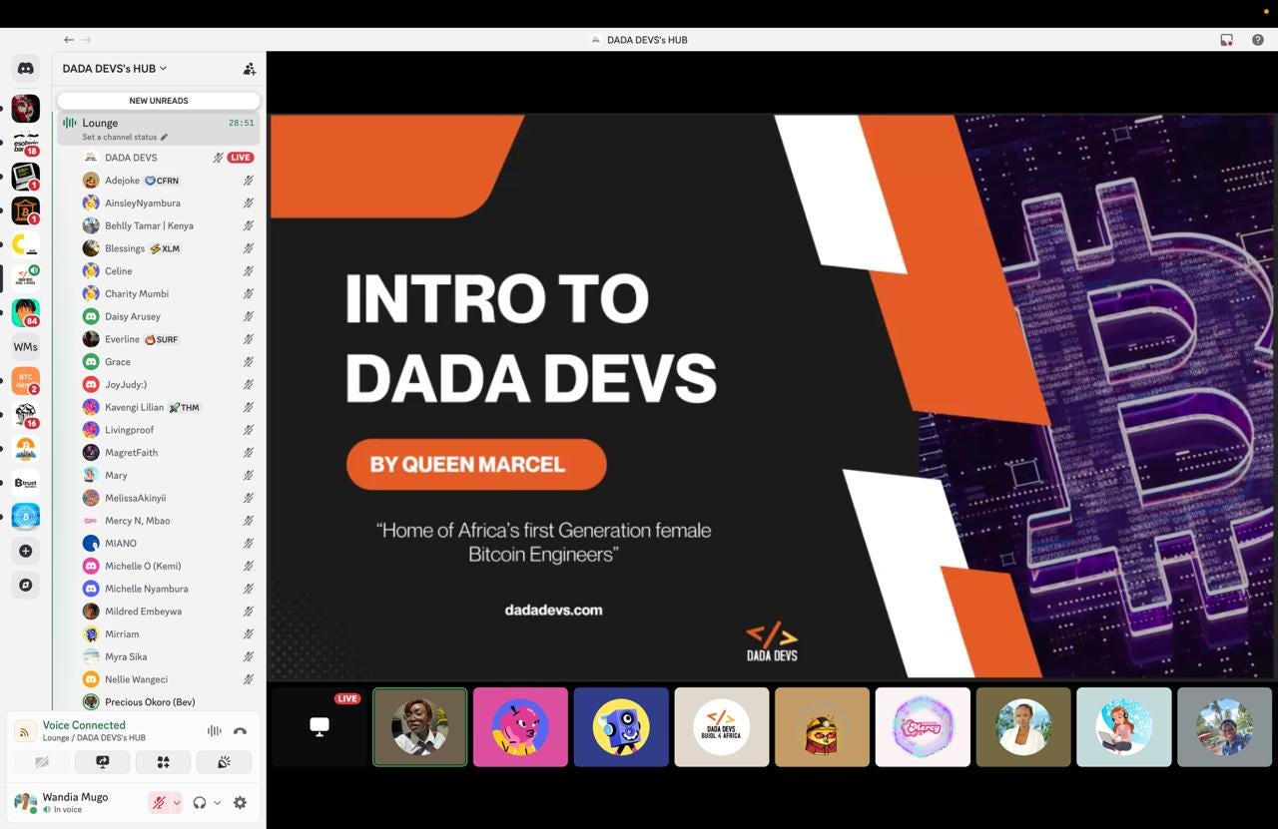The image size is (1278, 829).
Task: Click the Discord home icon in the sidebar
Action: click(25, 68)
